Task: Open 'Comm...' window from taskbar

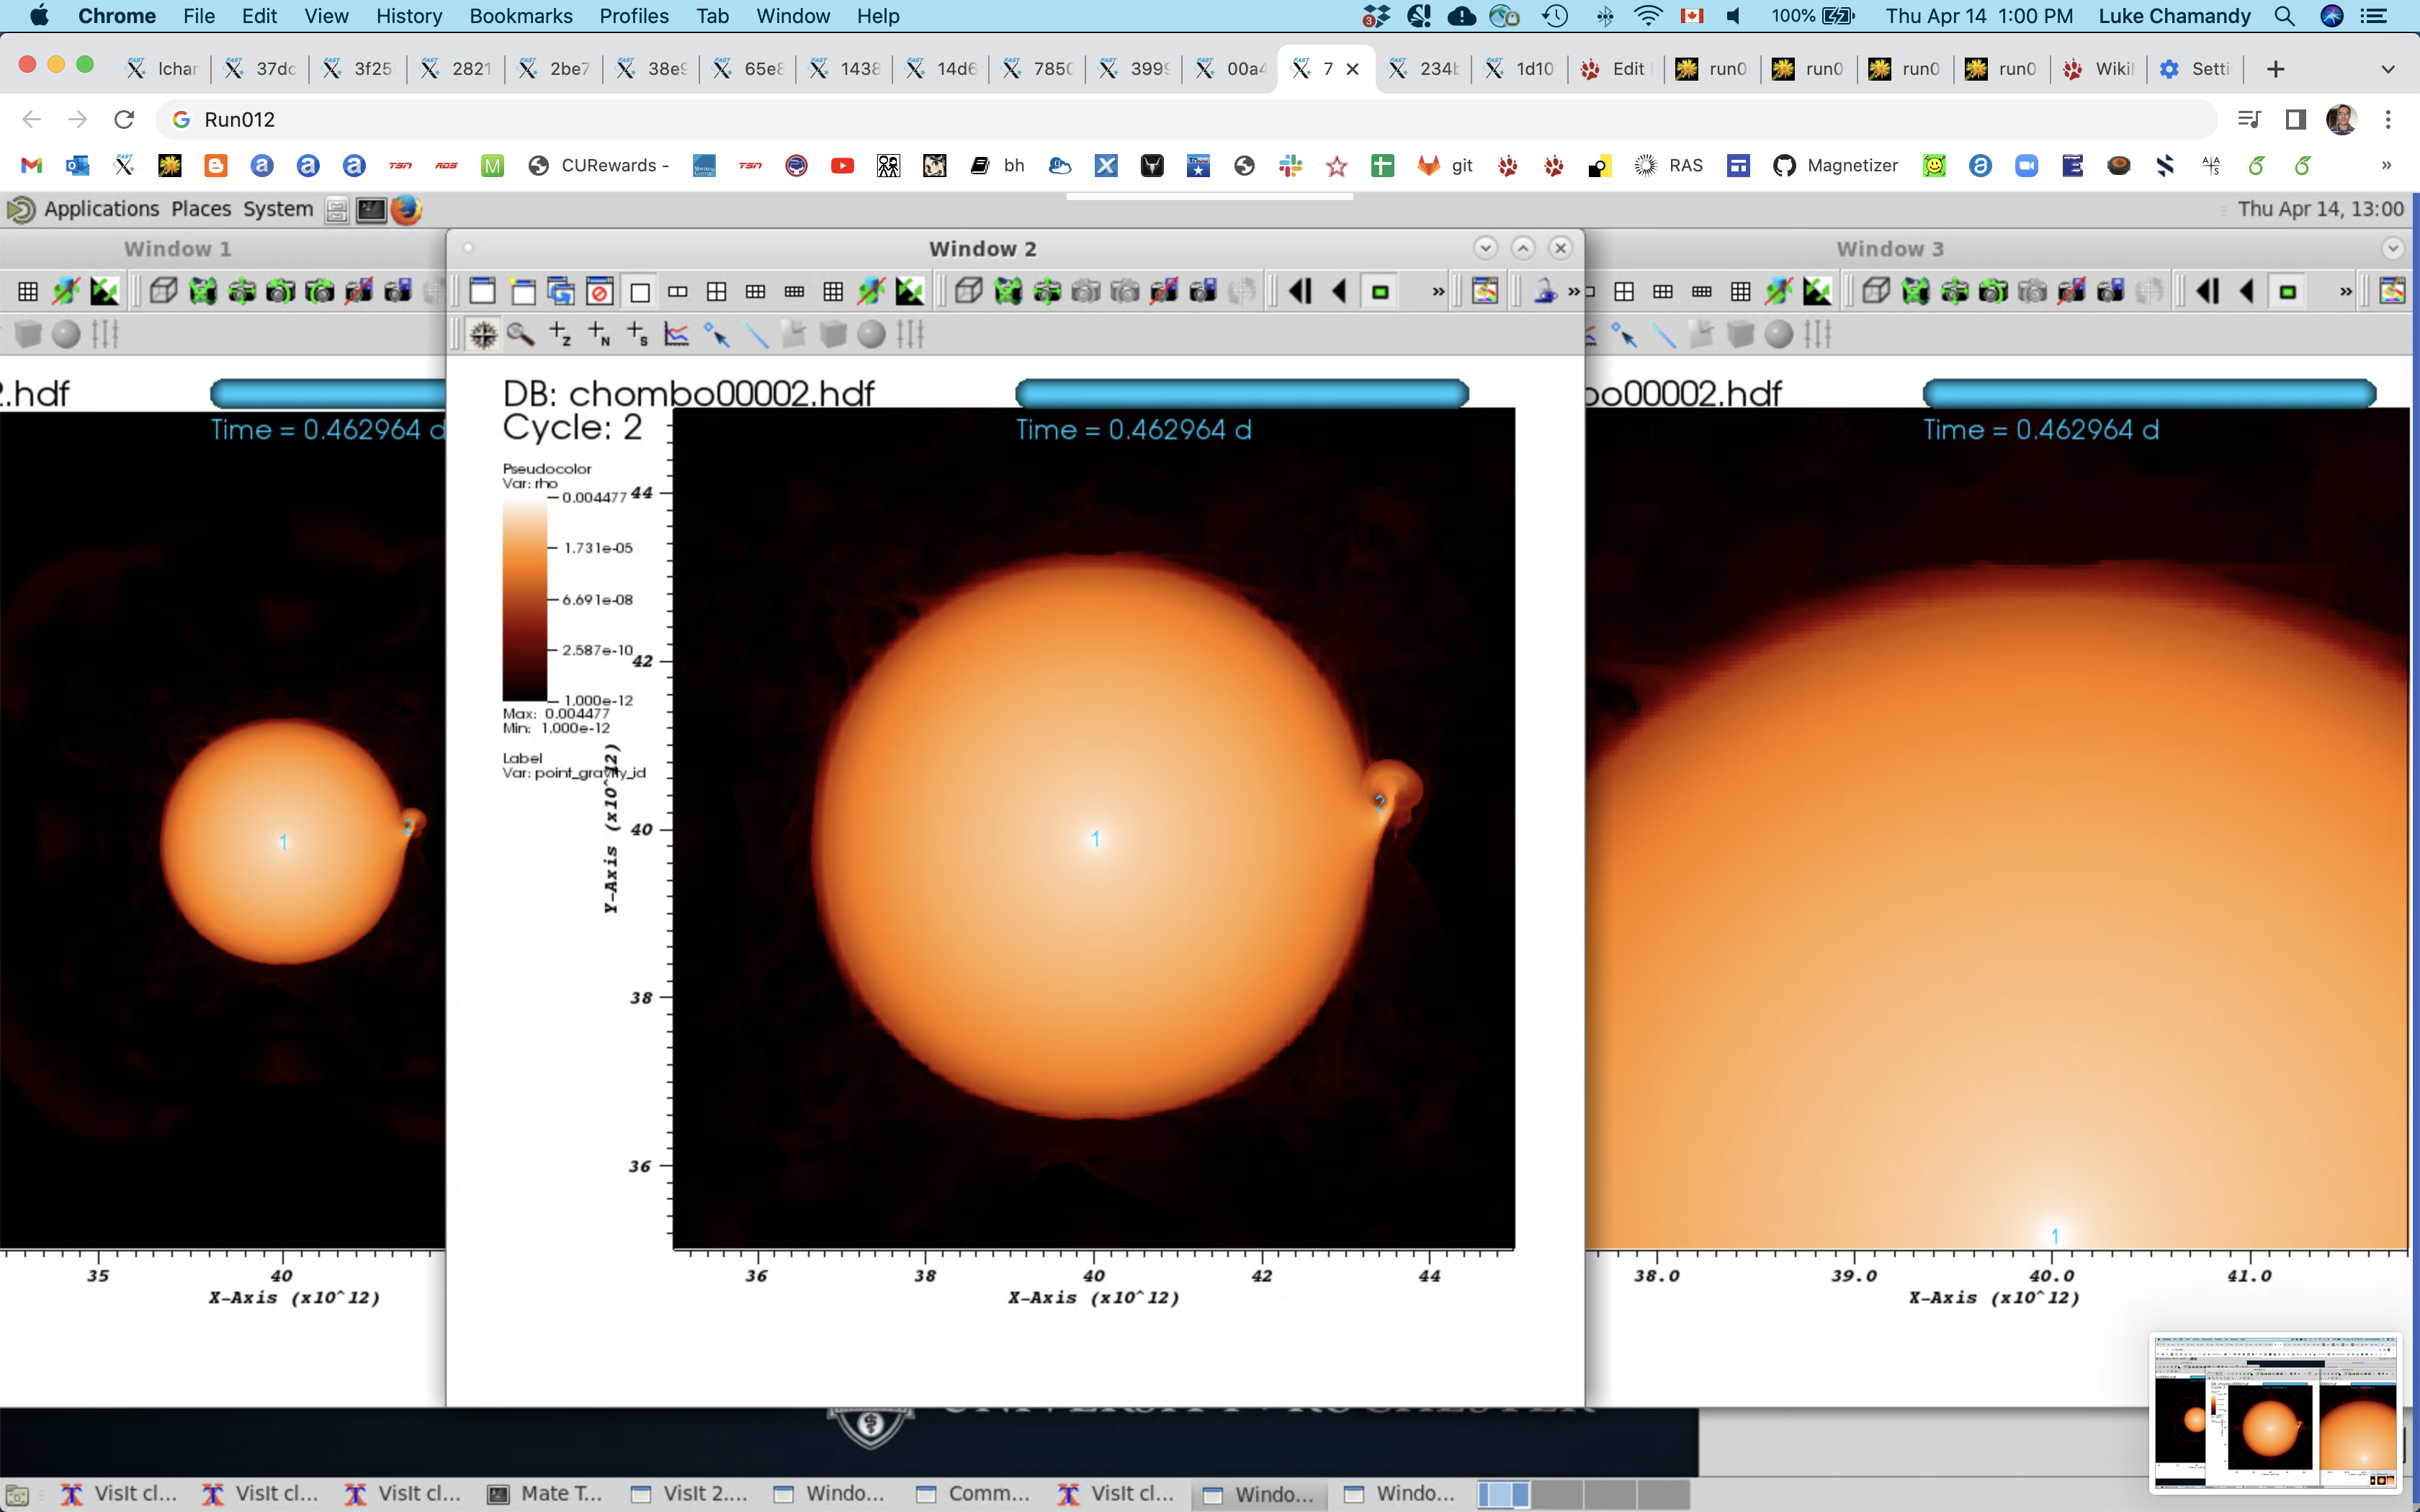Action: click(x=973, y=1493)
